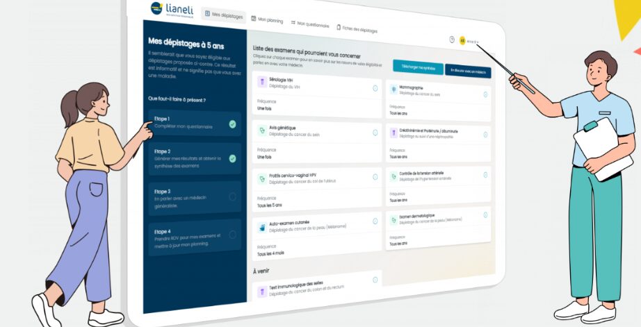Click the 'Tous les 4 mois' frequency text

tap(270, 253)
